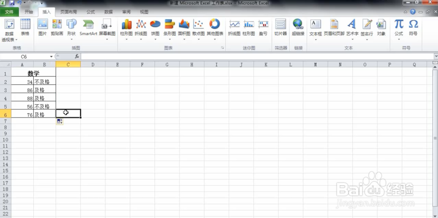Insert a Bar chart (条形图)

pos(170,30)
